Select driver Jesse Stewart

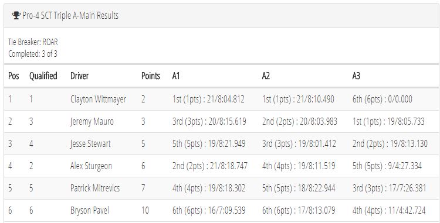[90, 144]
